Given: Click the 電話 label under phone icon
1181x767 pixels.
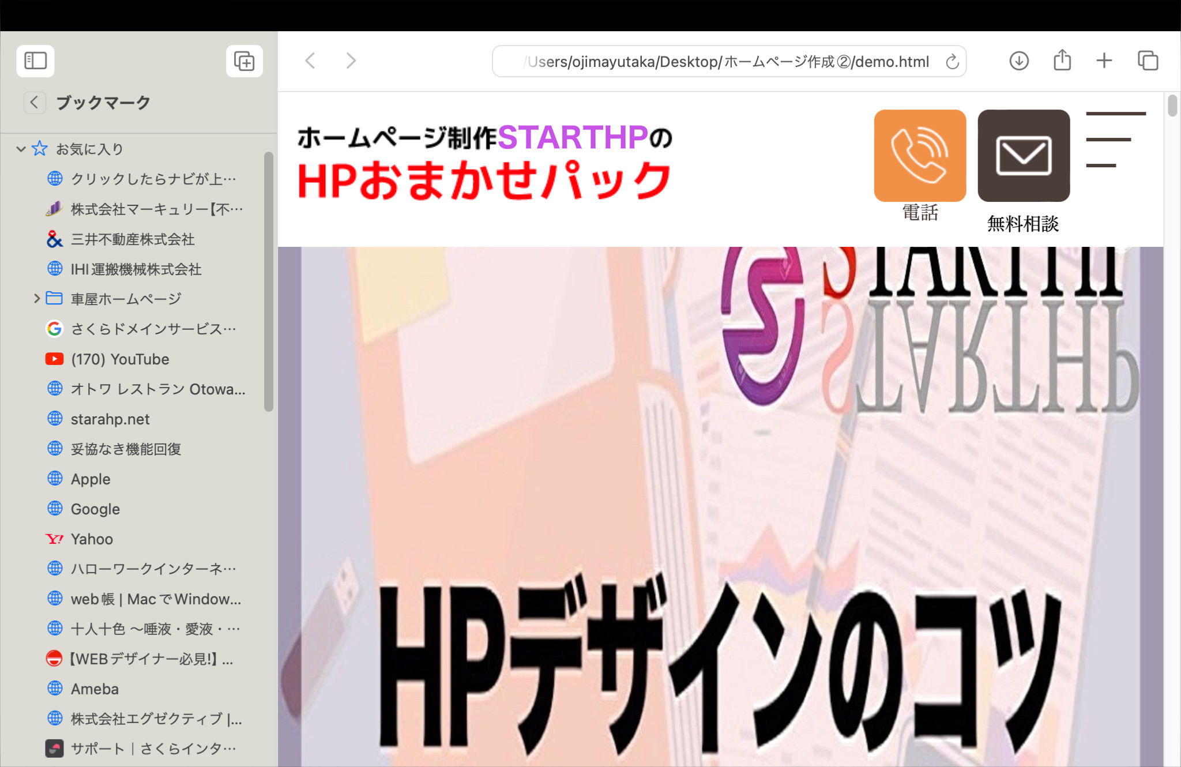Looking at the screenshot, I should pyautogui.click(x=920, y=212).
